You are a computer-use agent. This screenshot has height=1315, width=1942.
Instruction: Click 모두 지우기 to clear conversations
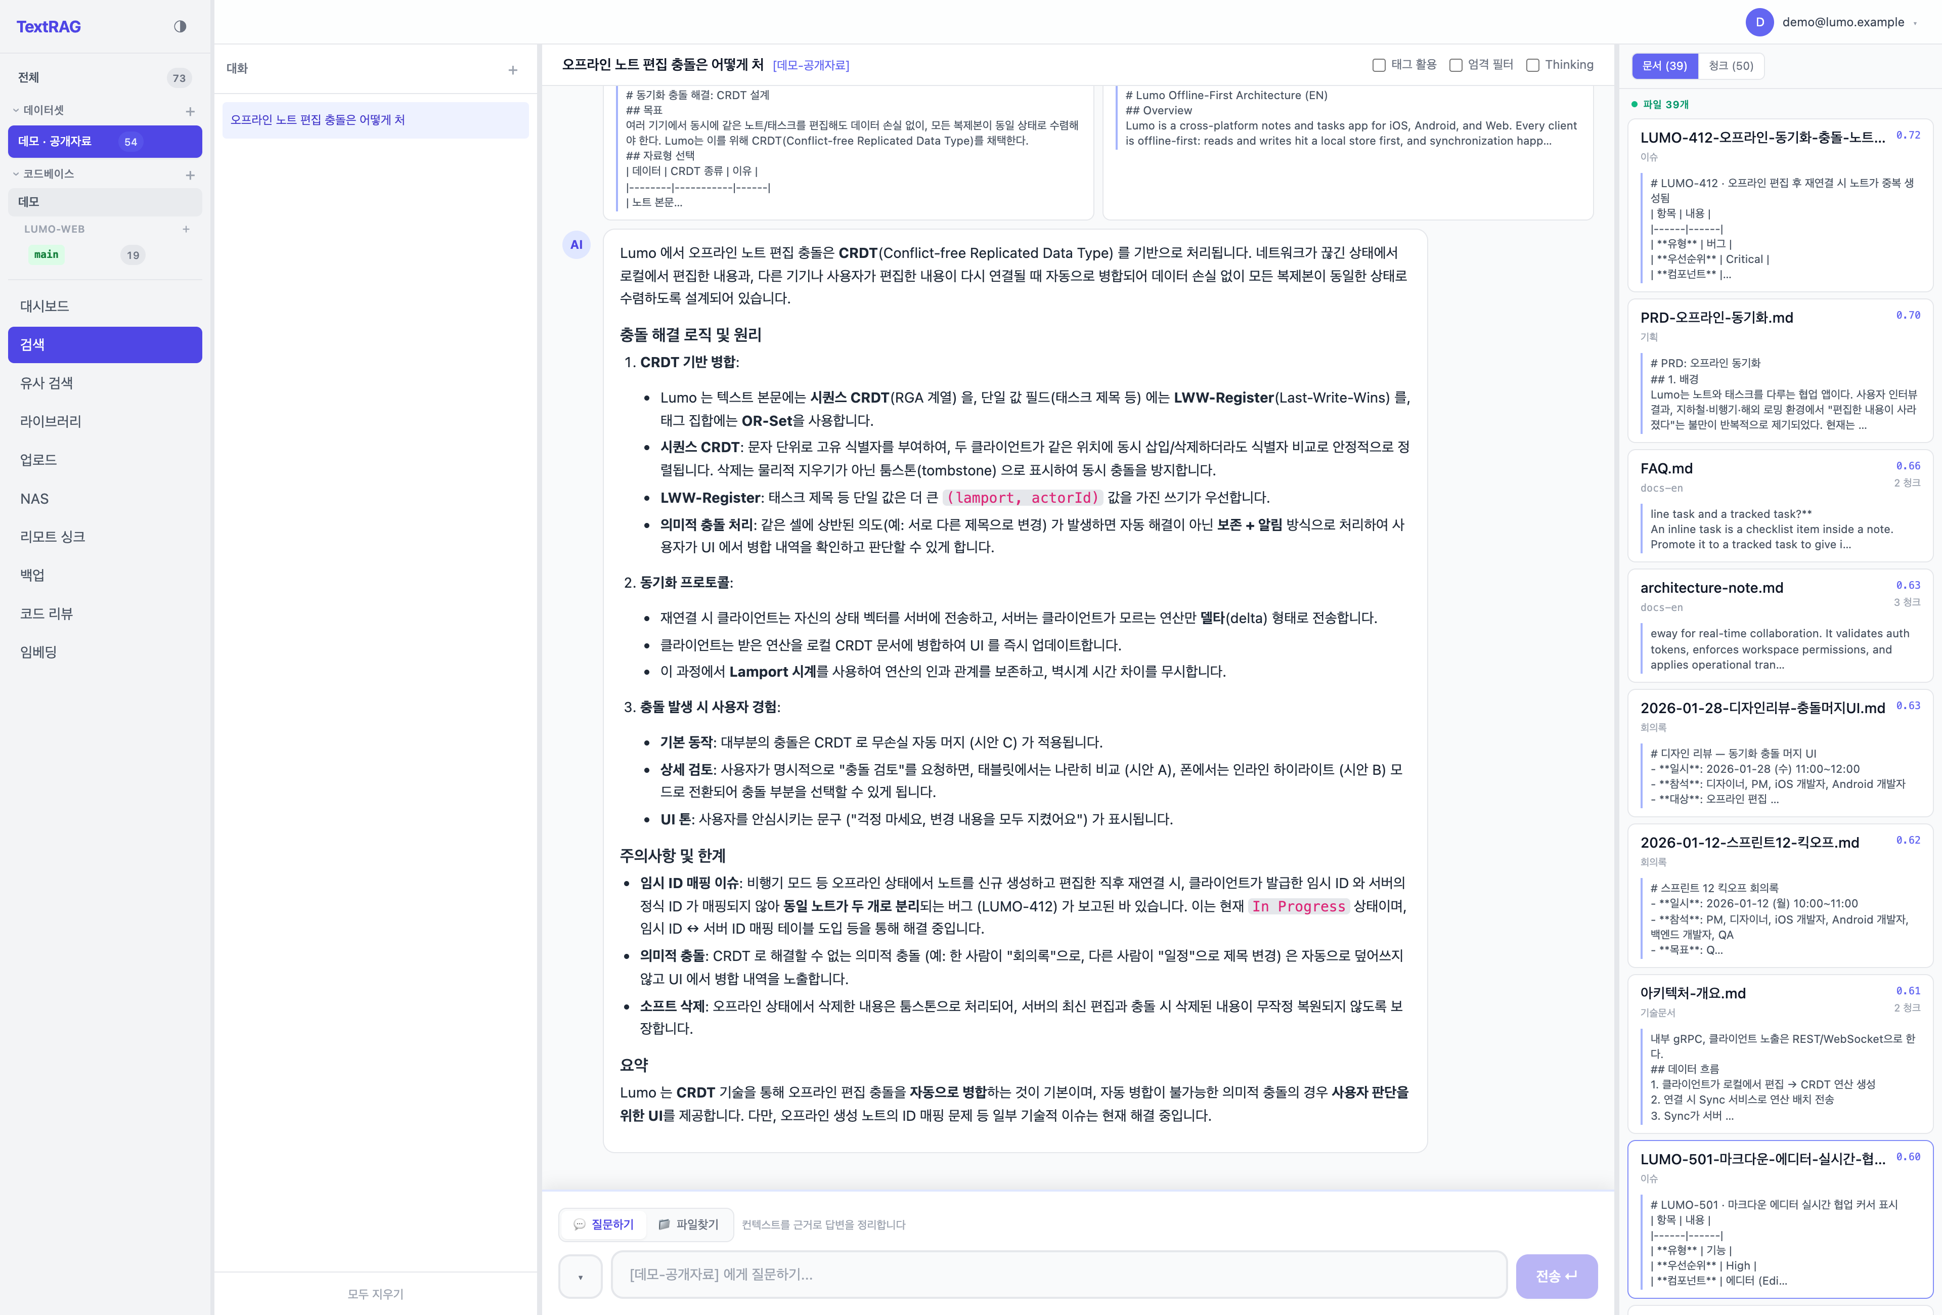(375, 1294)
